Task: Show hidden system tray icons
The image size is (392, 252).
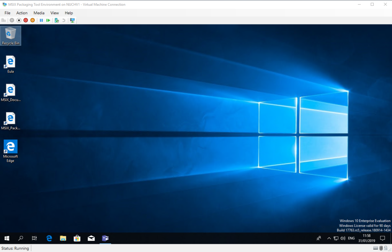Action: click(329, 238)
